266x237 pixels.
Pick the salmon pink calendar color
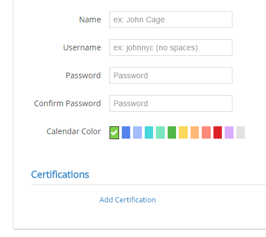pos(206,132)
